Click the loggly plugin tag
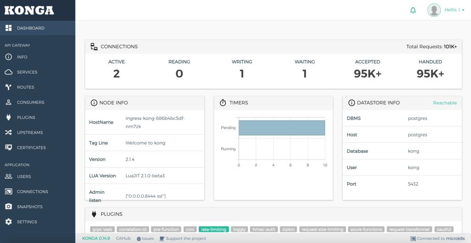471x243 pixels. click(239, 229)
